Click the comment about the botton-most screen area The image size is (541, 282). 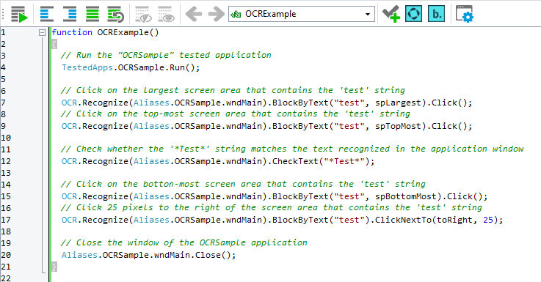pyautogui.click(x=243, y=184)
